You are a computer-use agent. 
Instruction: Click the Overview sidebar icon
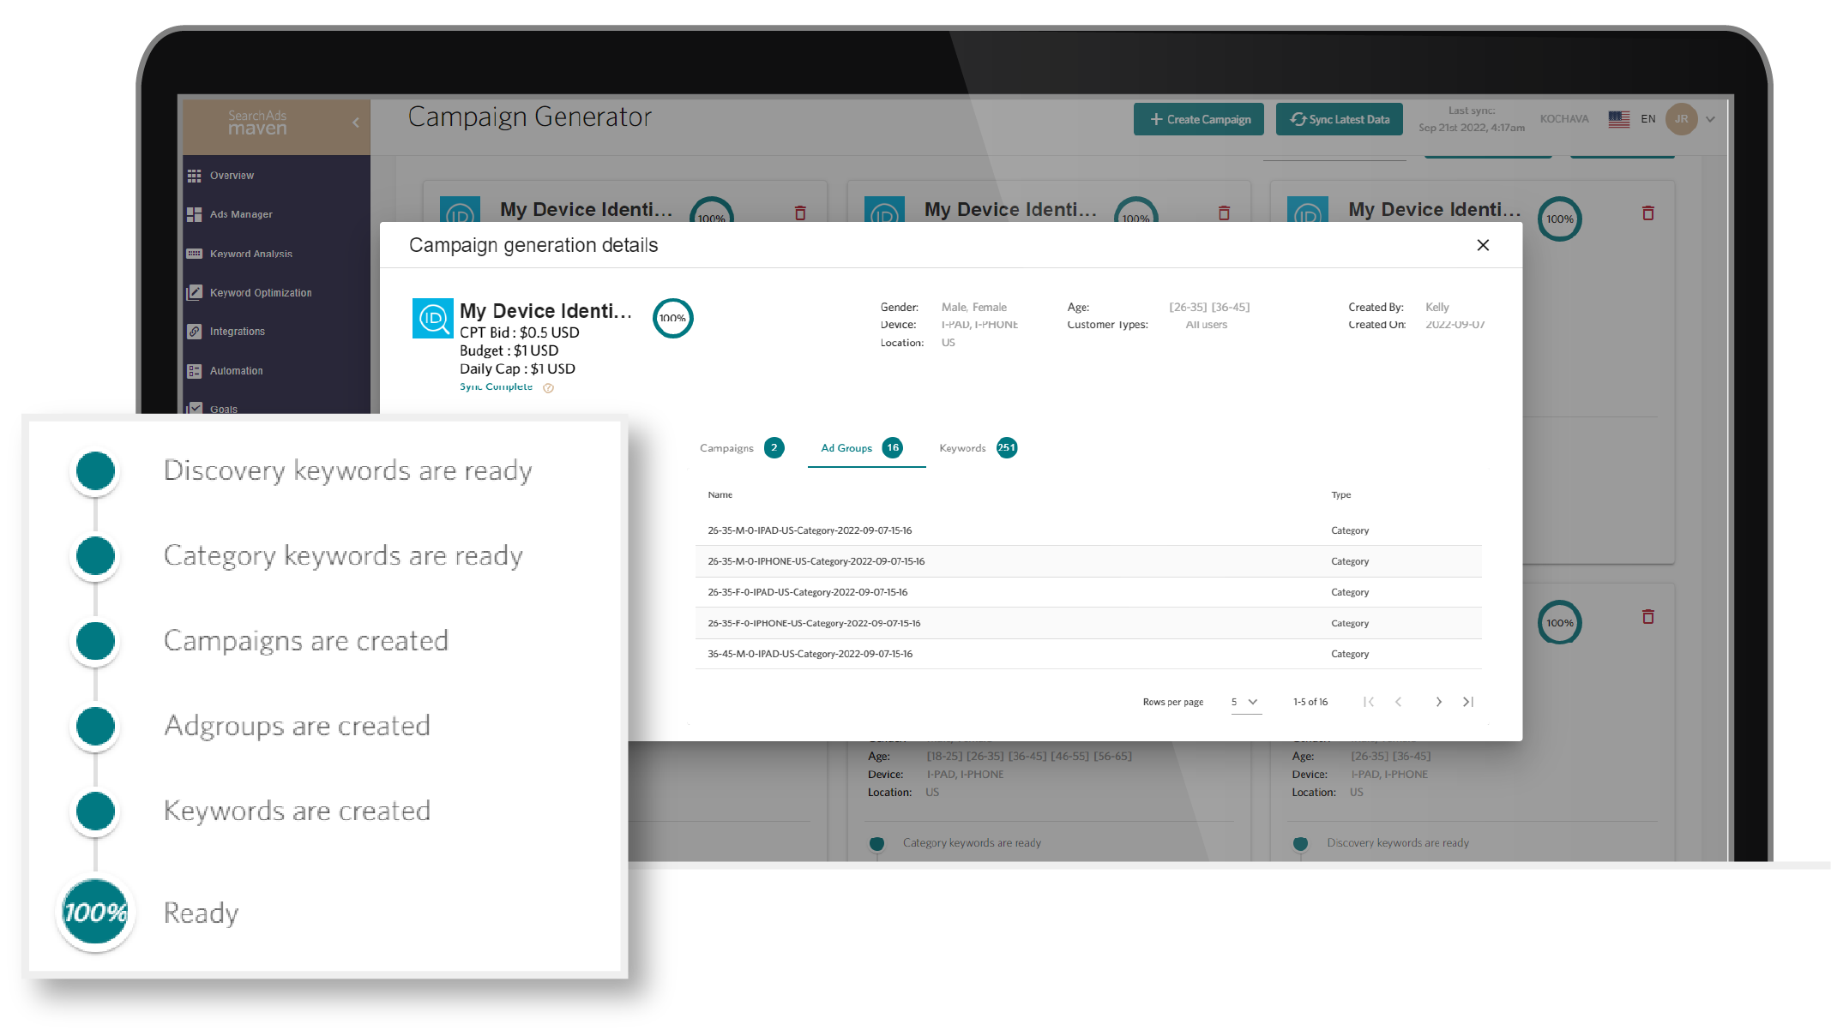click(195, 175)
